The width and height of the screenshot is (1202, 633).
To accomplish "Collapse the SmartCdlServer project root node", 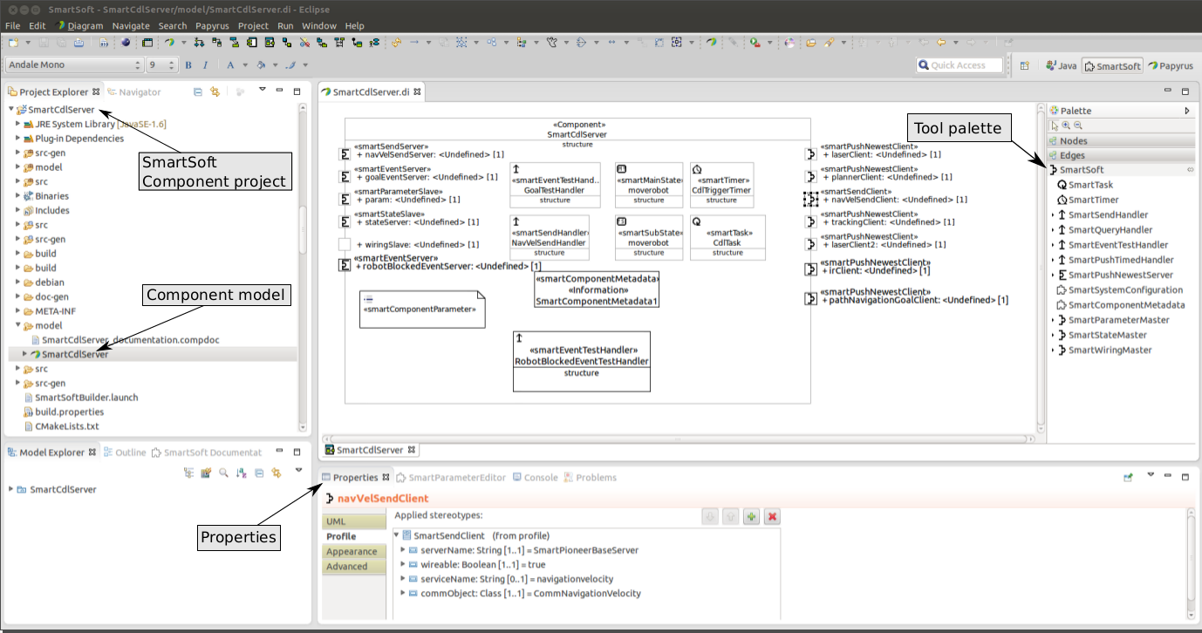I will pyautogui.click(x=11, y=110).
